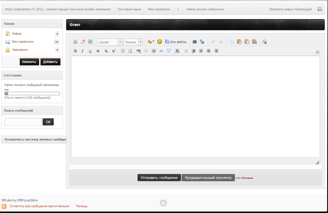Viewport: 328px width, 213px height.
Task: Open the Новые folder
Action: pyautogui.click(x=16, y=33)
